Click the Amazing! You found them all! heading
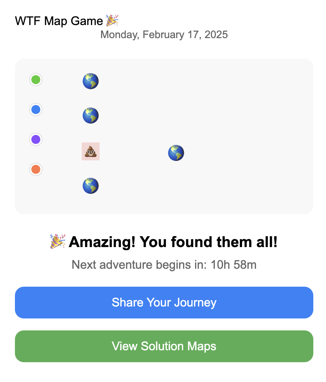Image resolution: width=326 pixels, height=382 pixels. coord(173,242)
